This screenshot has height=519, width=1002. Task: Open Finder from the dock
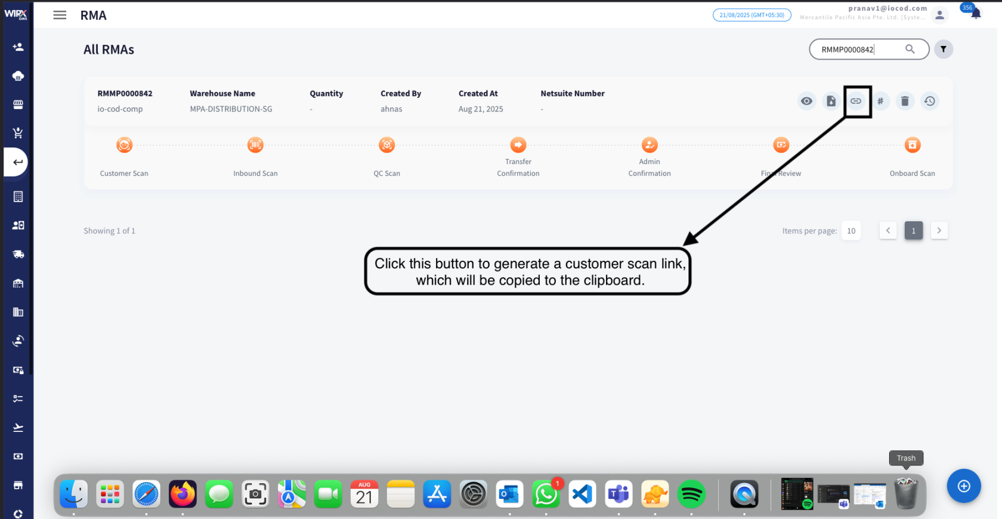(x=74, y=494)
